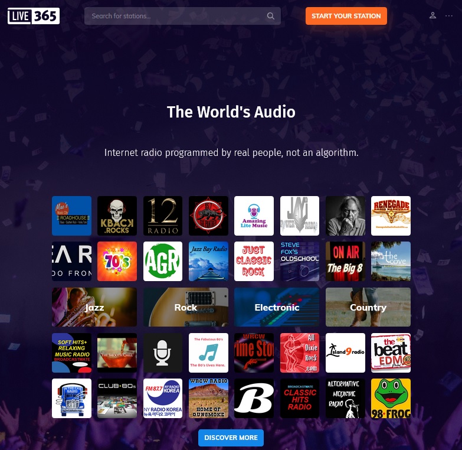
Task: Open the user account icon
Action: point(432,15)
